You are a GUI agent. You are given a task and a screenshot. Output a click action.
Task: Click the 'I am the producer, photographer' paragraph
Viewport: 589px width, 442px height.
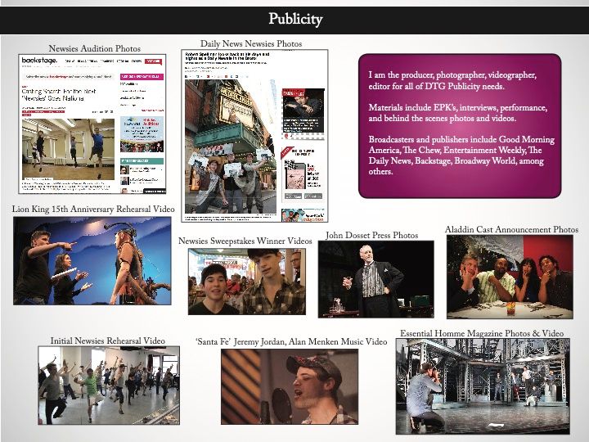click(x=452, y=80)
